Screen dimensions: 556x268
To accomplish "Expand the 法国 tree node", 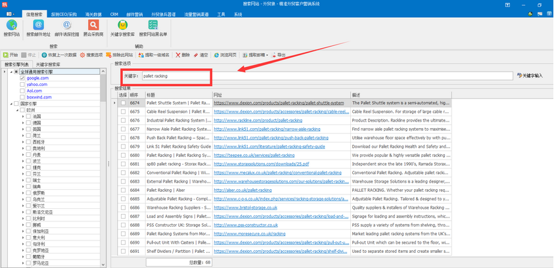I will click(23, 116).
